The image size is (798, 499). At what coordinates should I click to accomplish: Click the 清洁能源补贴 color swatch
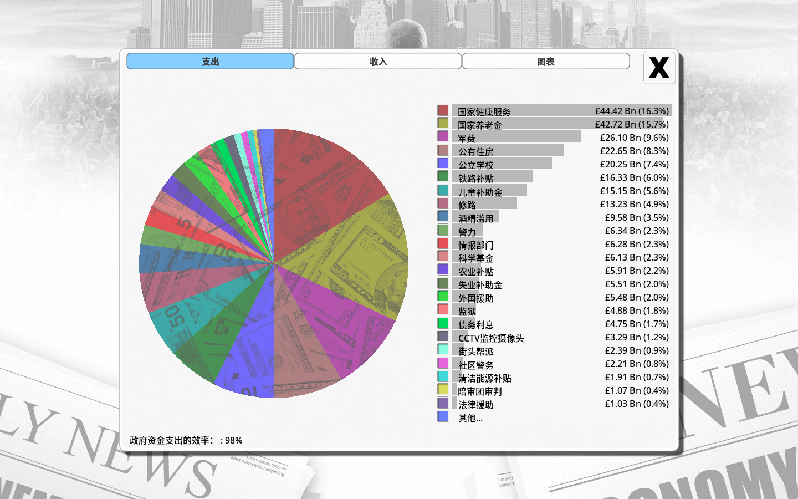pyautogui.click(x=443, y=376)
